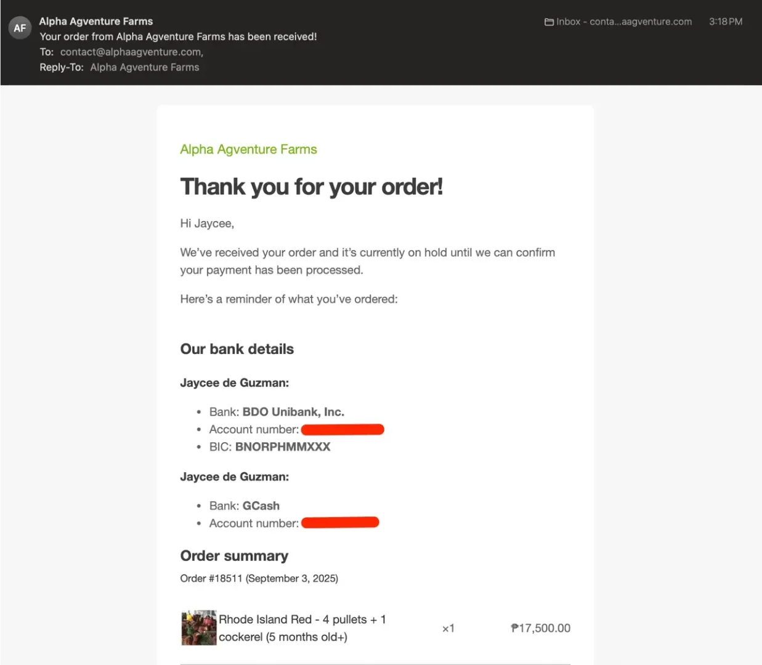Click the BDO Unibank, Inc. bank name

[293, 412]
